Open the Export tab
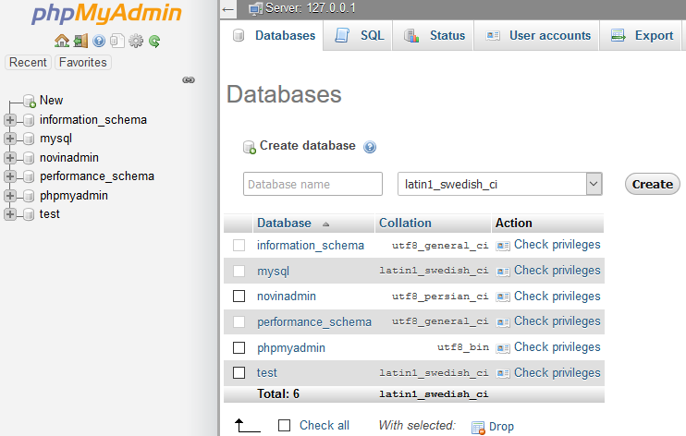Viewport: 686px width, 436px height. [642, 35]
